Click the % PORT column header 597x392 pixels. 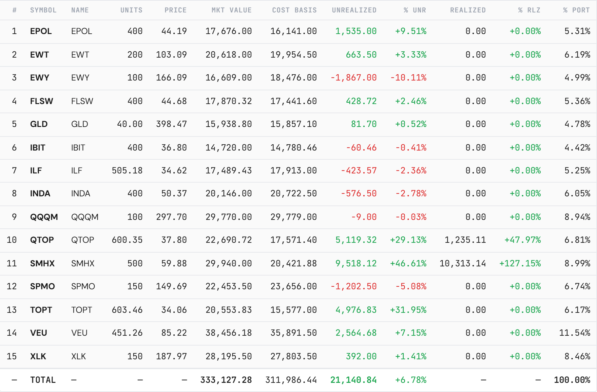coord(576,10)
